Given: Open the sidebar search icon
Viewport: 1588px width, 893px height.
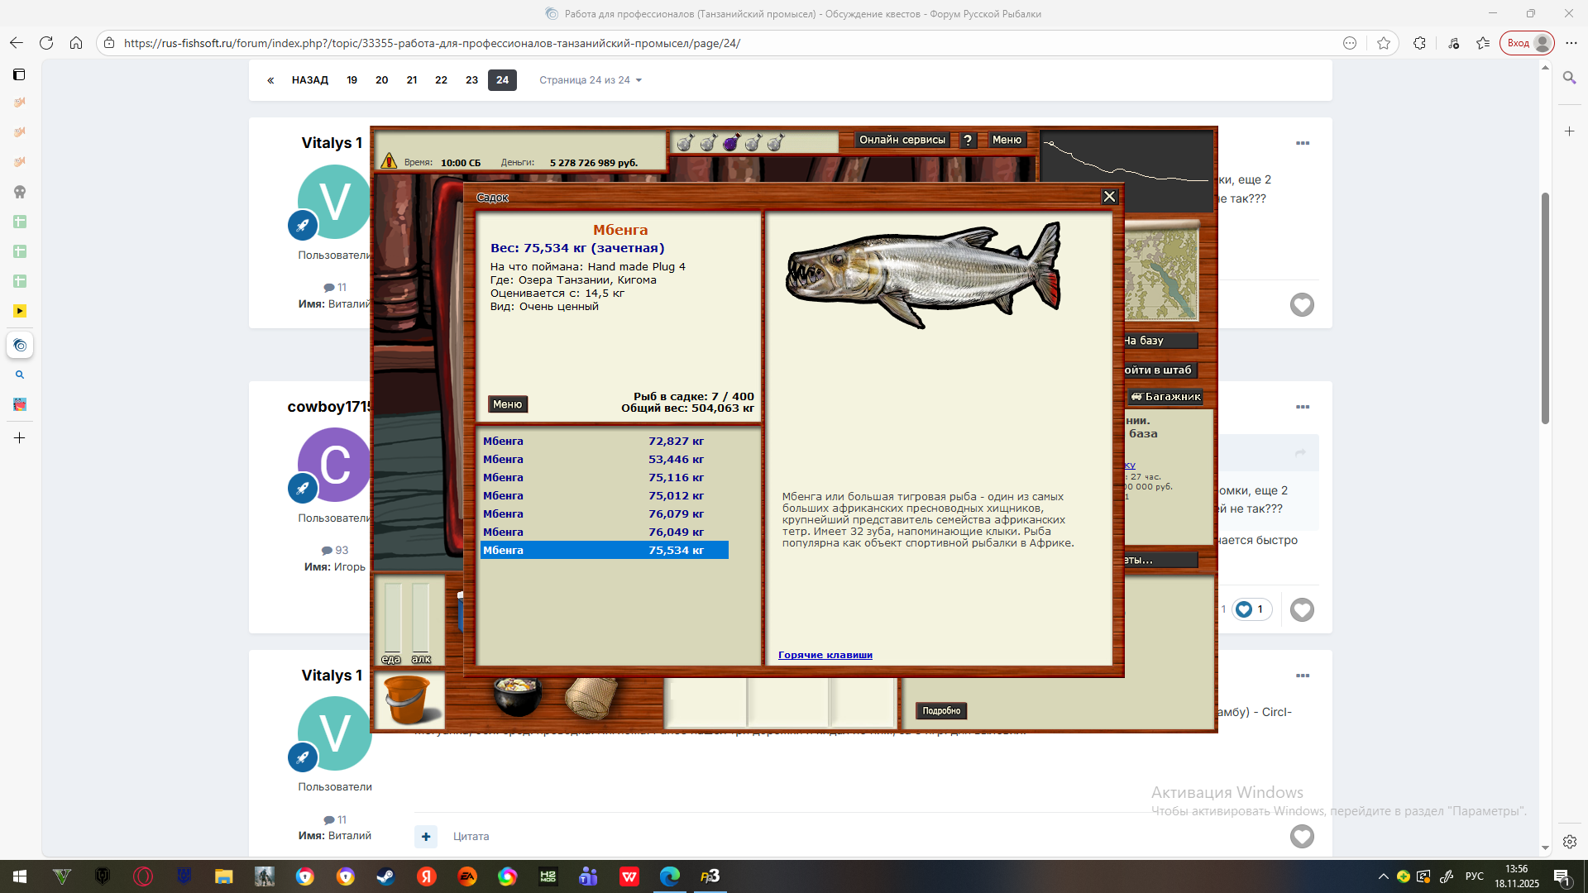Looking at the screenshot, I should tap(1569, 78).
